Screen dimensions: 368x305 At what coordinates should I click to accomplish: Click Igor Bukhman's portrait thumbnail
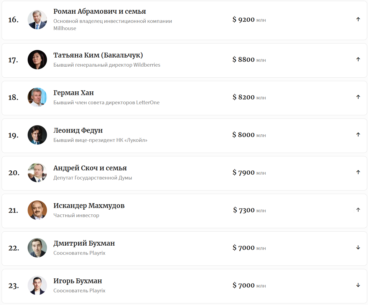tap(37, 285)
